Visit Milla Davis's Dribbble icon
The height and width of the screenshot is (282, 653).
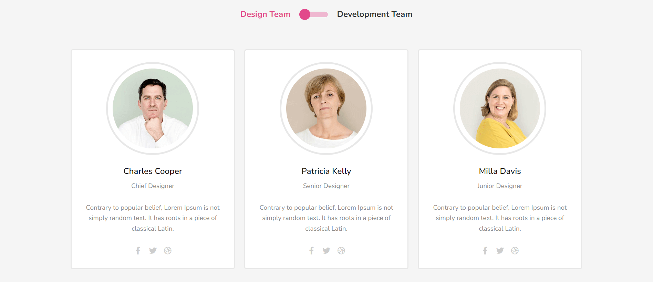pos(515,251)
